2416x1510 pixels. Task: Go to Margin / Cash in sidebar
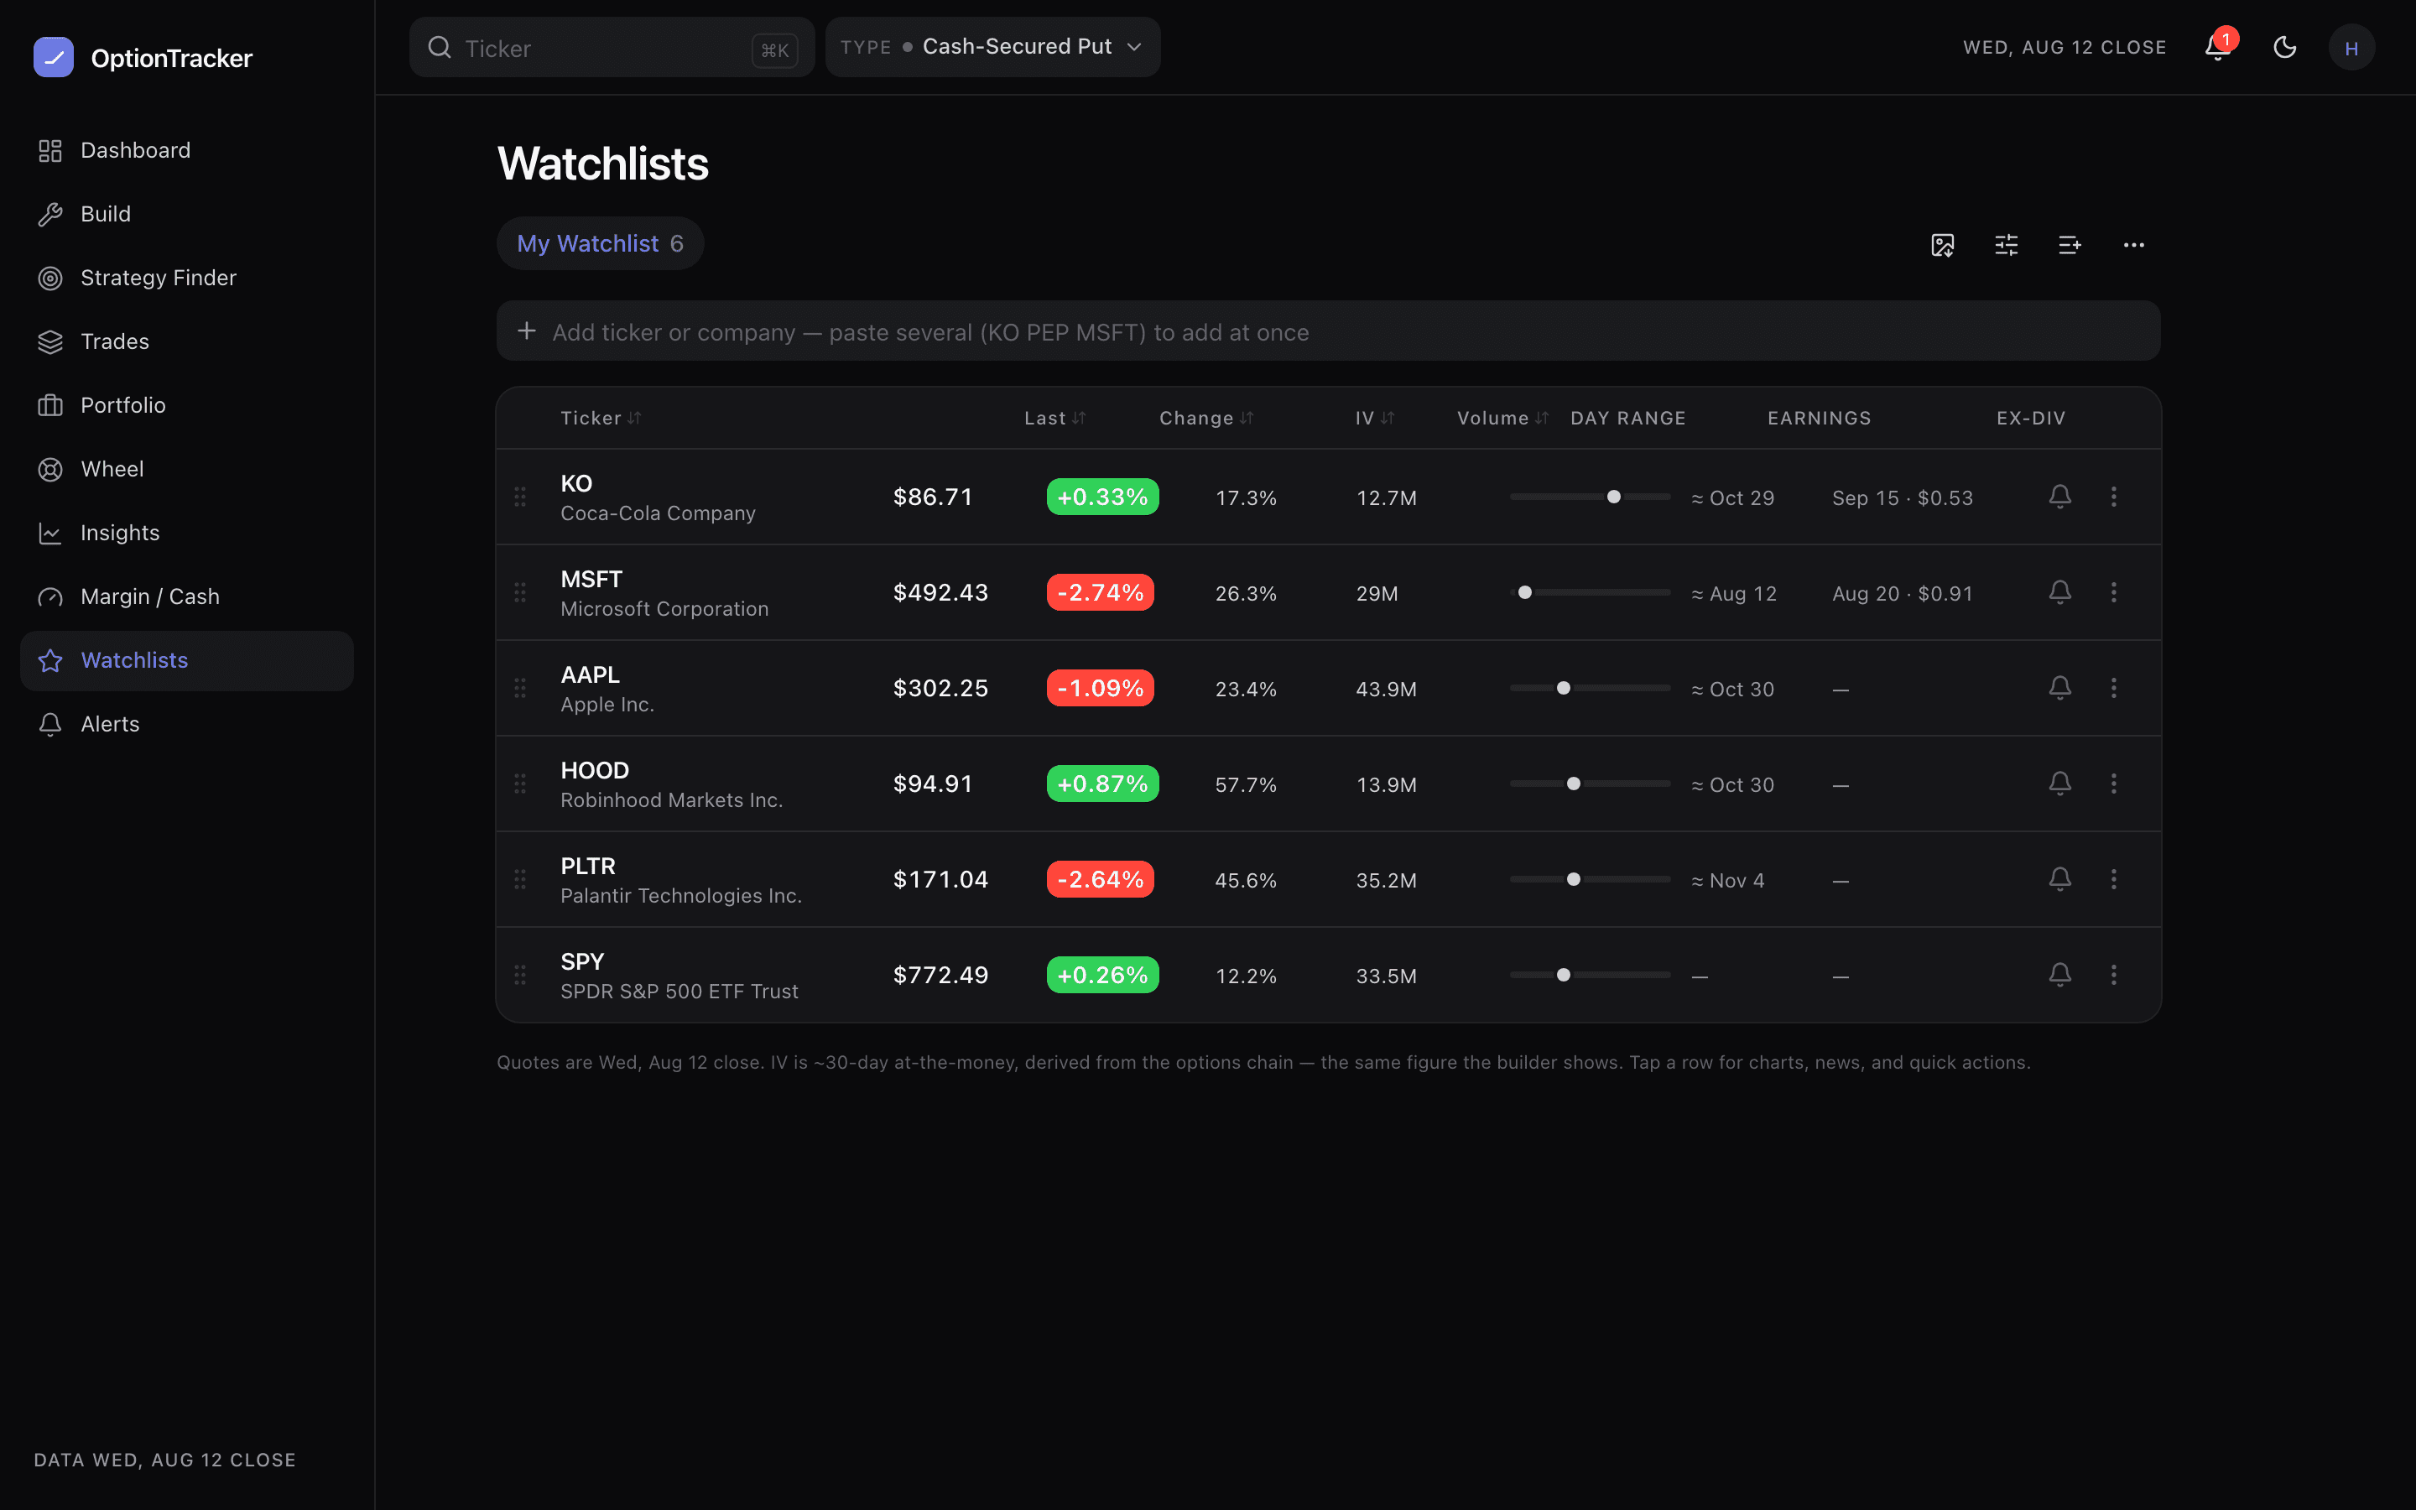pyautogui.click(x=187, y=596)
